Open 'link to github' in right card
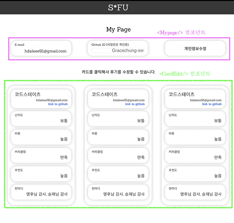Image resolution: width=234 pixels, height=223 pixels. 212,104
